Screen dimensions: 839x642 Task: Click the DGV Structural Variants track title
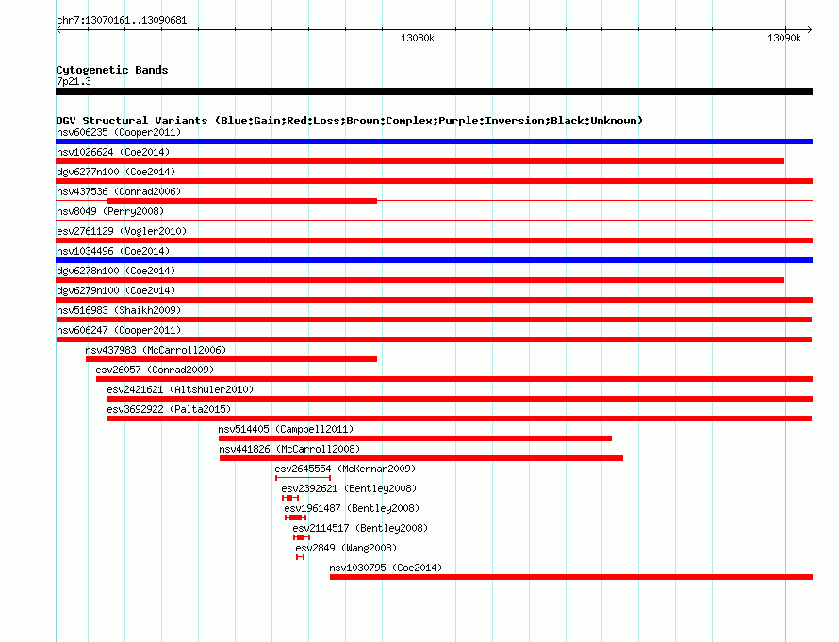coord(350,121)
